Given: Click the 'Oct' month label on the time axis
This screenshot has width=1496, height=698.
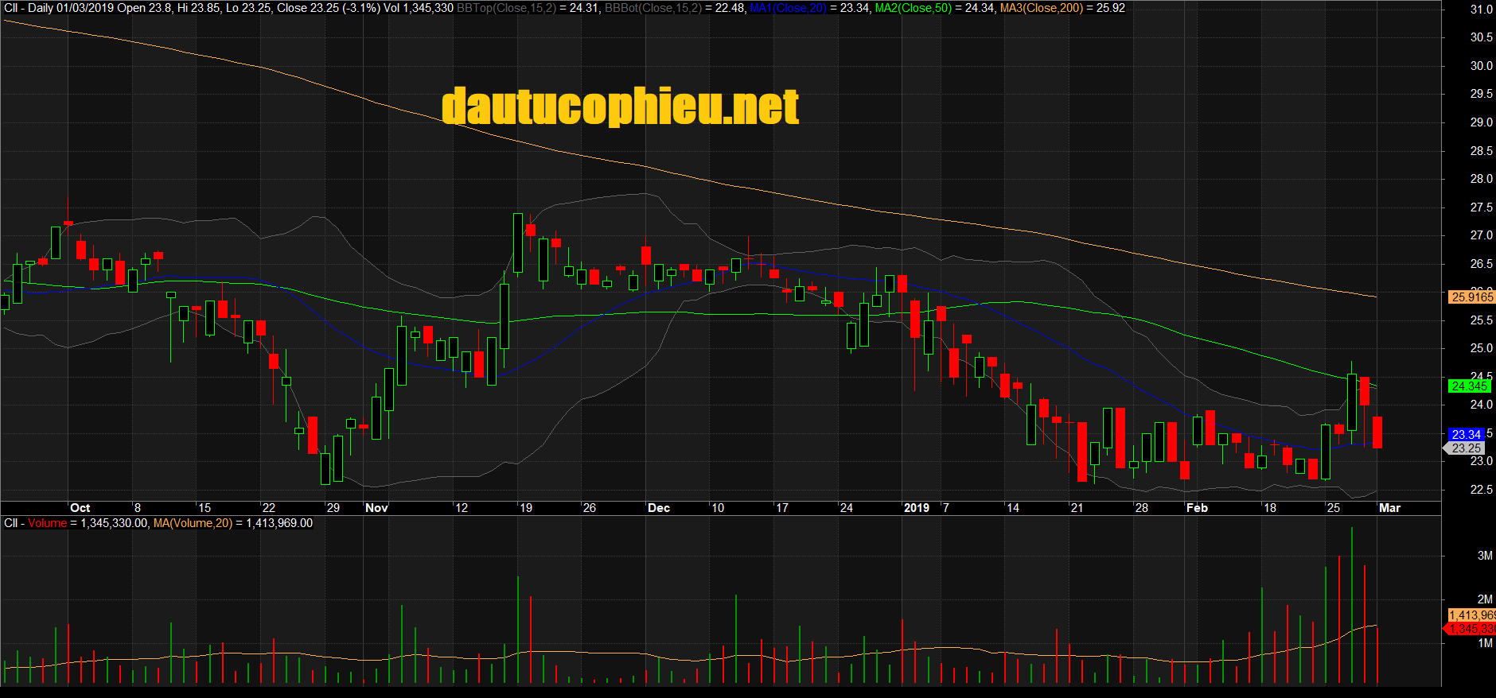Looking at the screenshot, I should click(x=80, y=508).
